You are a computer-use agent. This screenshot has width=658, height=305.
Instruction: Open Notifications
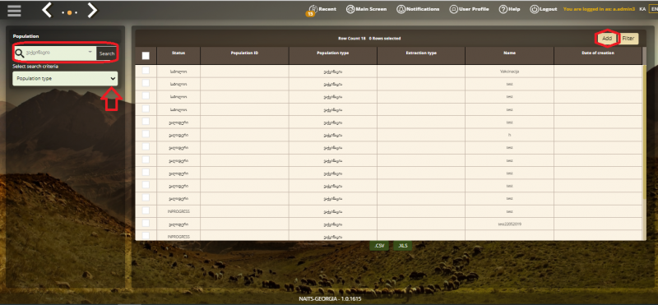(x=418, y=9)
